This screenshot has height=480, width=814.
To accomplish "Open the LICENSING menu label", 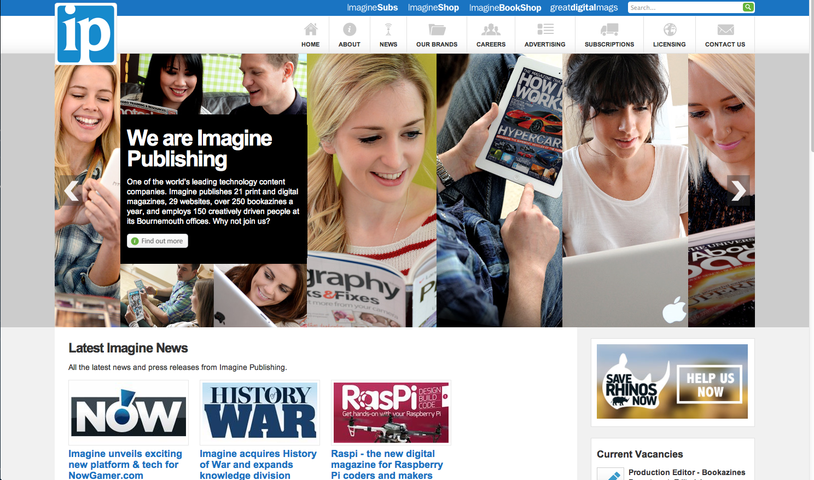I will click(669, 44).
